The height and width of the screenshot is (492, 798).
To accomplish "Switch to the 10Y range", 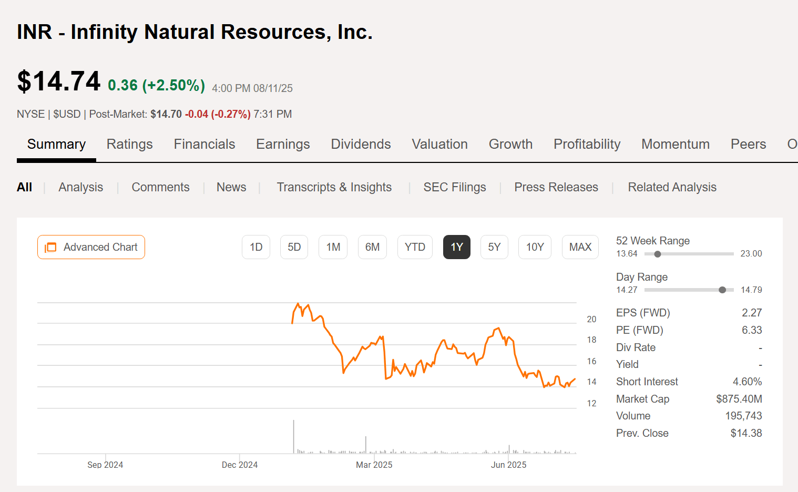I will (535, 247).
